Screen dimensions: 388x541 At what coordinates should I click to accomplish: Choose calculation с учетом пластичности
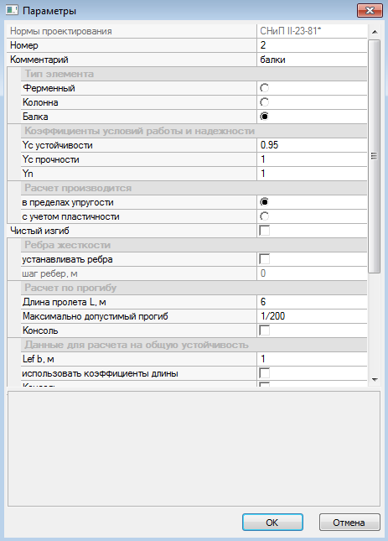tap(264, 216)
